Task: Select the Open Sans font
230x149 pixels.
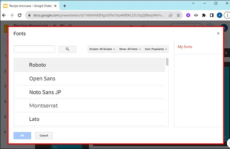Action: pos(89,79)
